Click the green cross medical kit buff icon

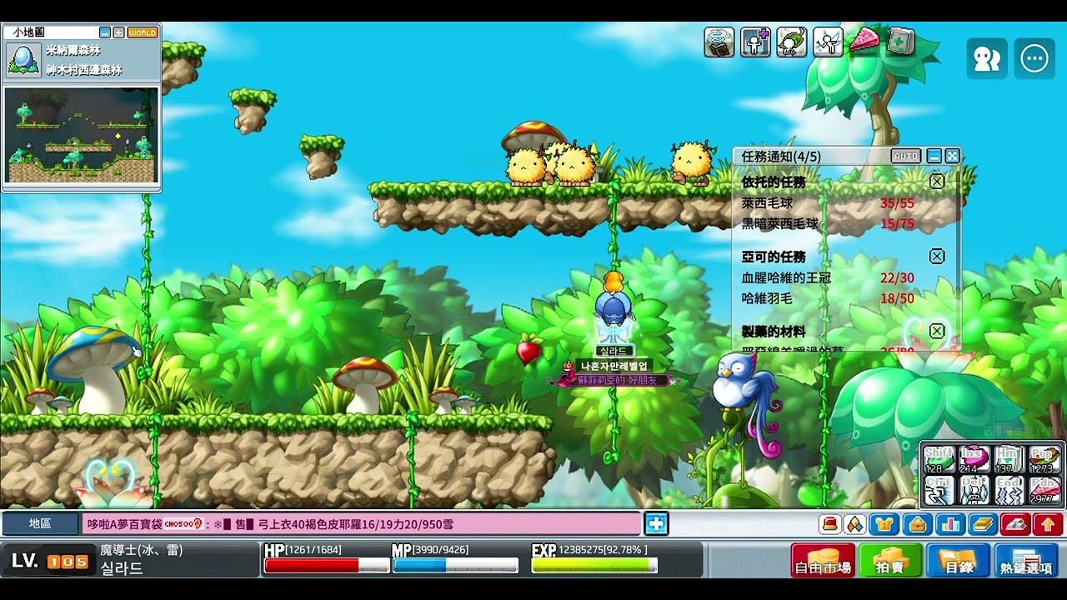click(x=900, y=42)
